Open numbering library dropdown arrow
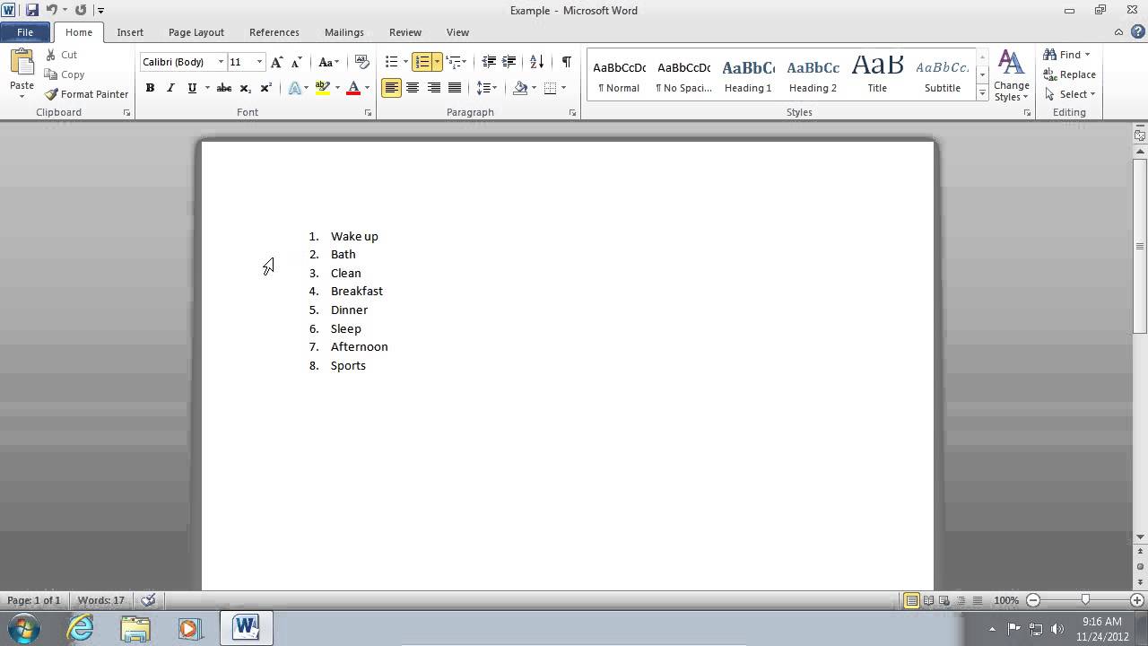Screen dimensions: 1148x646 [437, 62]
